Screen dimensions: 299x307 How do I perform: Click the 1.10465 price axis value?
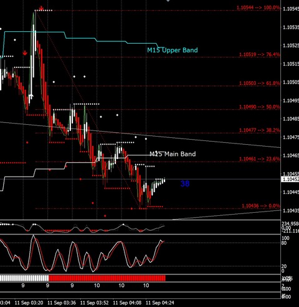click(x=291, y=155)
